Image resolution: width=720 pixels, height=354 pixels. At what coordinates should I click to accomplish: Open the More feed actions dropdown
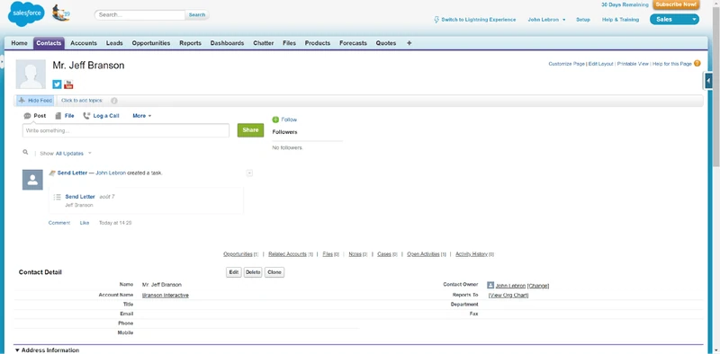point(142,116)
